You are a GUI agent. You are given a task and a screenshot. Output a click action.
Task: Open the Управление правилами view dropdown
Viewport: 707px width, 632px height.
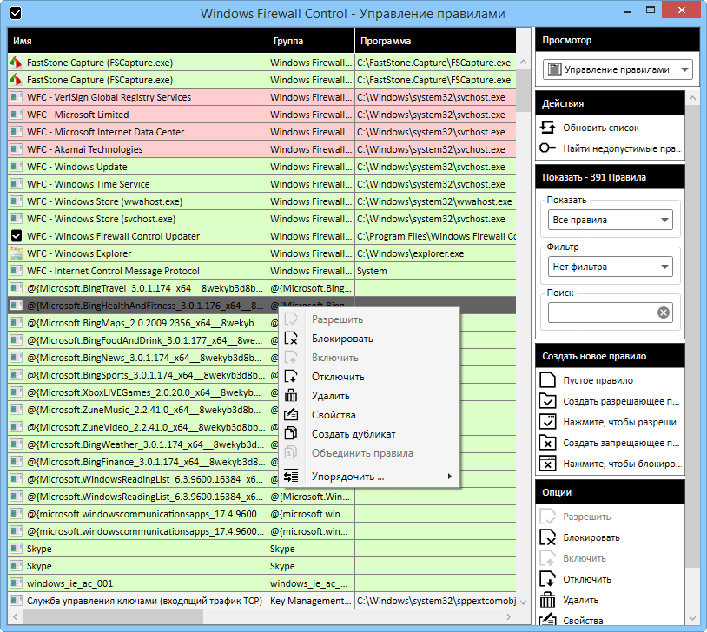click(616, 69)
